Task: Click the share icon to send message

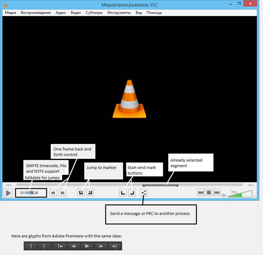Action: coord(144,192)
